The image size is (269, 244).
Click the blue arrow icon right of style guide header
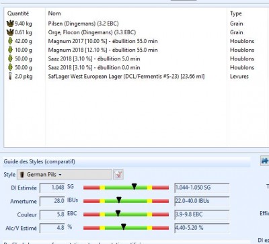(265, 161)
